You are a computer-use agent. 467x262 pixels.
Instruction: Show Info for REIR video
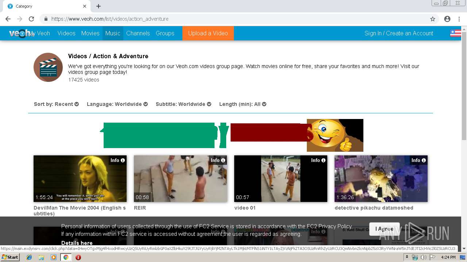point(218,160)
